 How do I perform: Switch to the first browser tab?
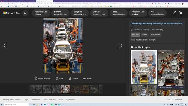(9, 1)
